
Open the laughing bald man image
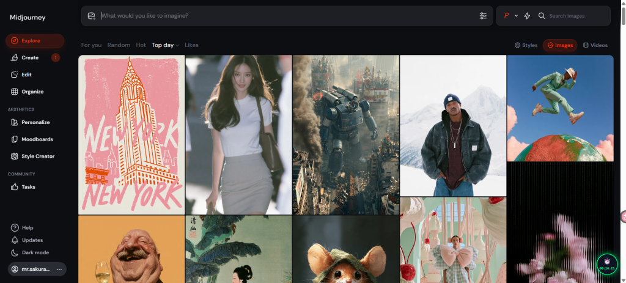(131, 249)
